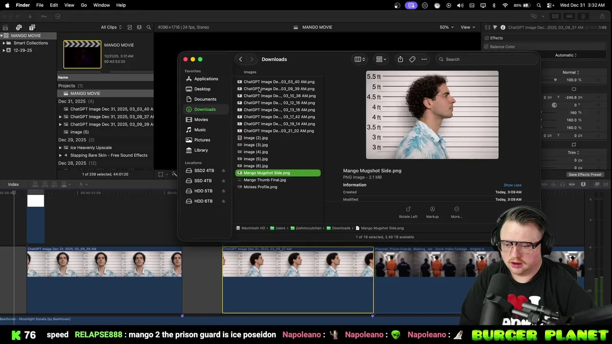
Task: Click the rotation dial in Transform
Action: (x=554, y=105)
